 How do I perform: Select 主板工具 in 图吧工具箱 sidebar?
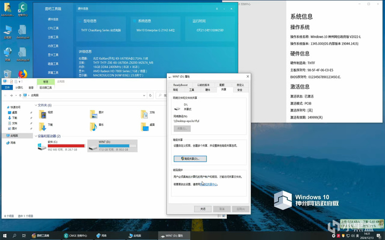(x=53, y=37)
